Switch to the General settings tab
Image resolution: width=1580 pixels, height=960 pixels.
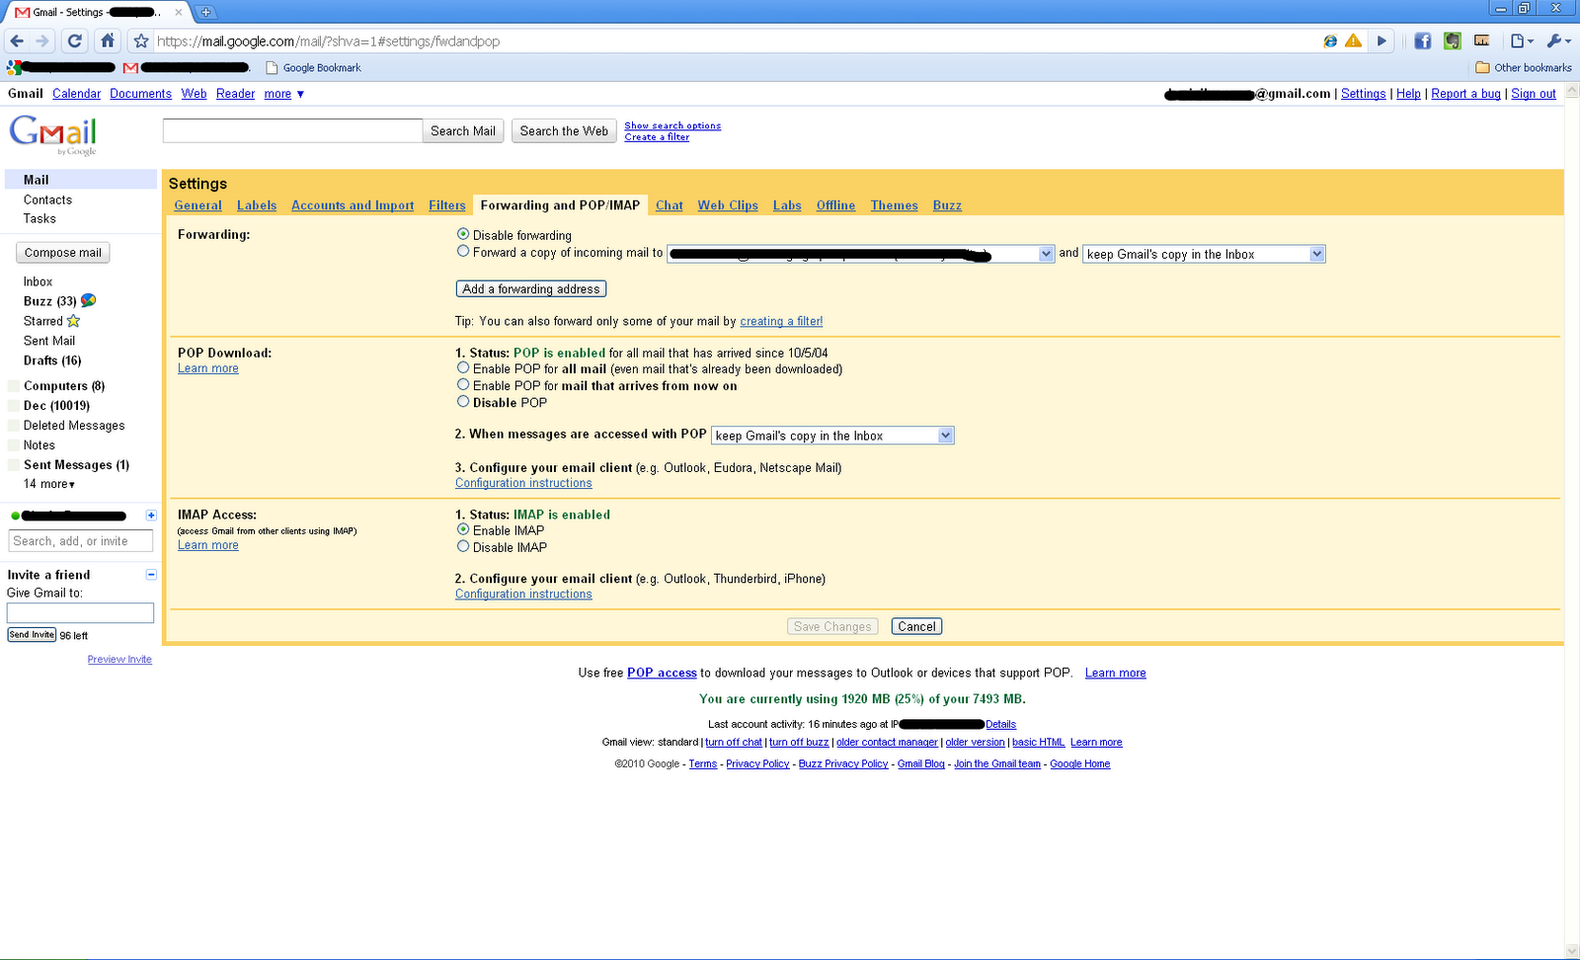[x=197, y=205]
